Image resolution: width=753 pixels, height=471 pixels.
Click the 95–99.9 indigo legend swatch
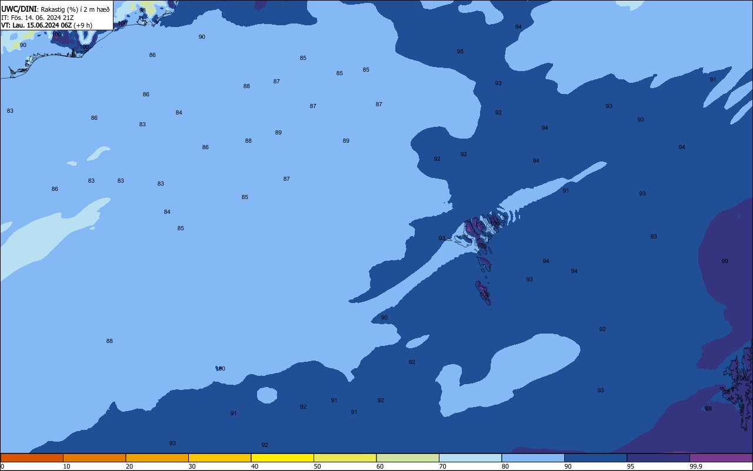658,457
